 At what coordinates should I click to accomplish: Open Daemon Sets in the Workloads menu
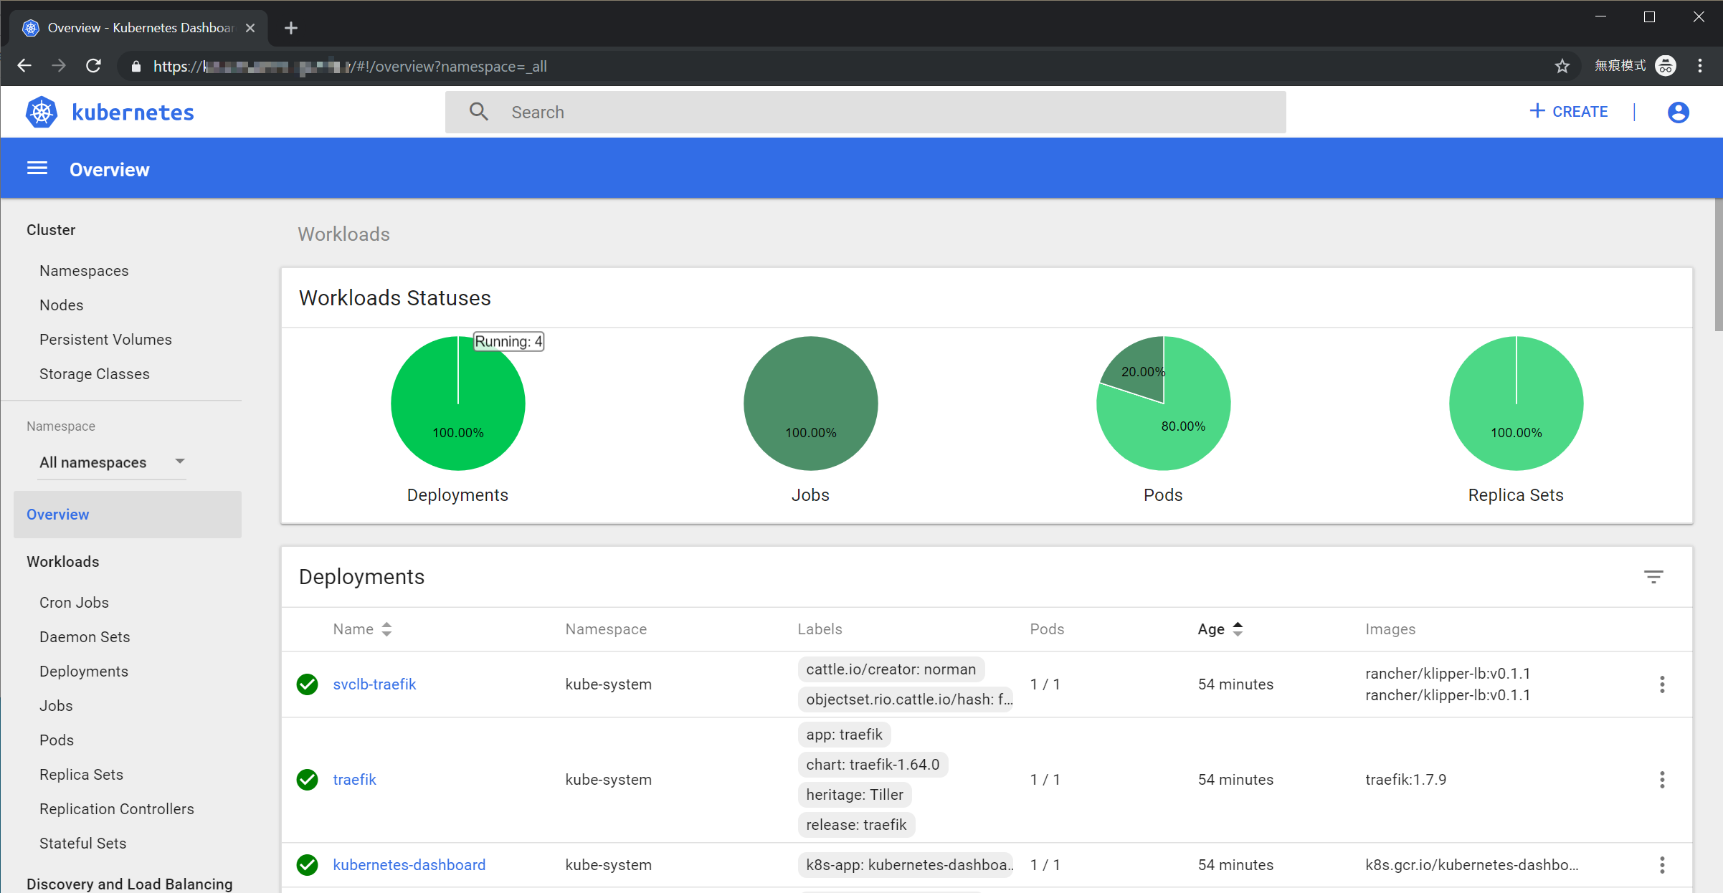(85, 637)
